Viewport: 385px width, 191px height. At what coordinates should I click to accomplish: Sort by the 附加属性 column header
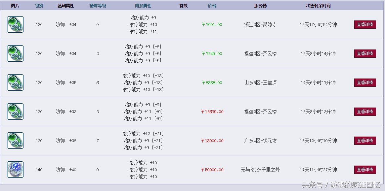pos(143,6)
